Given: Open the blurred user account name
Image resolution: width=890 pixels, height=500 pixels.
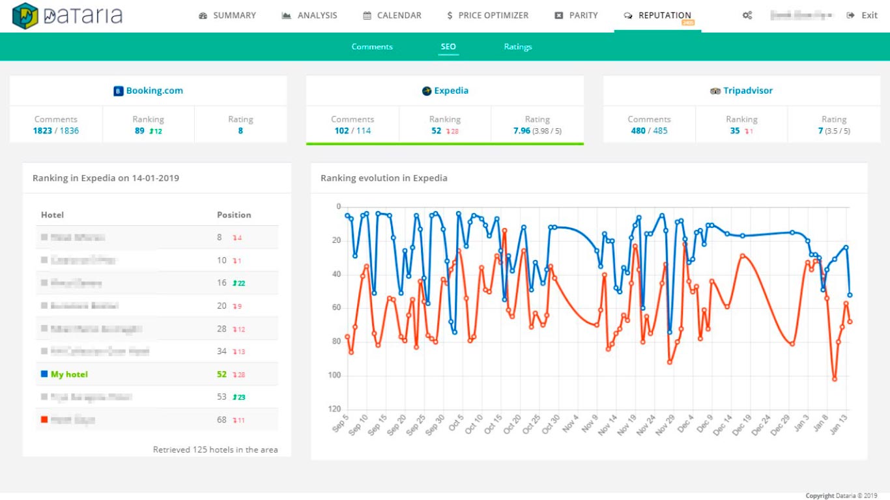Looking at the screenshot, I should [801, 15].
